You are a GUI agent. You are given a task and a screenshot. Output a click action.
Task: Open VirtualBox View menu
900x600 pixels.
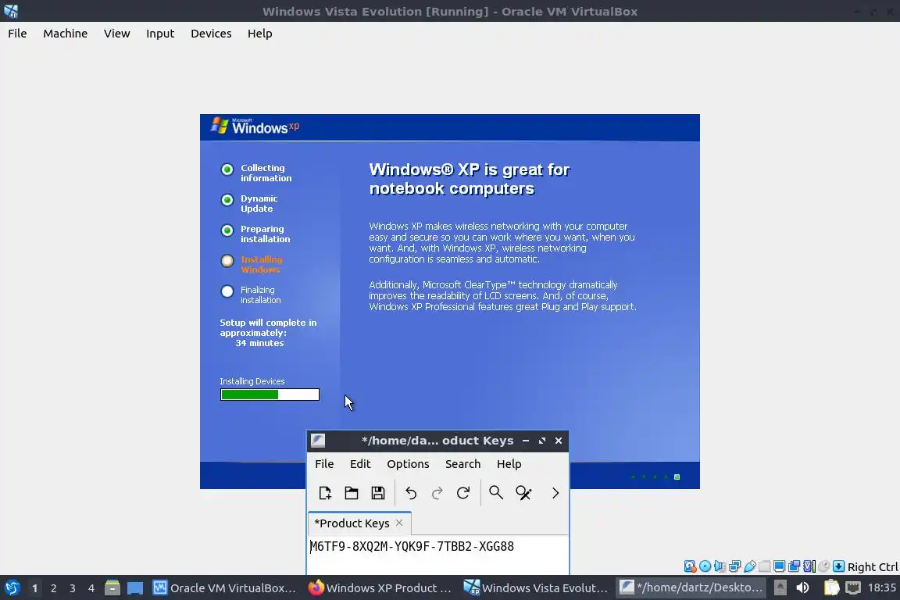tap(117, 34)
